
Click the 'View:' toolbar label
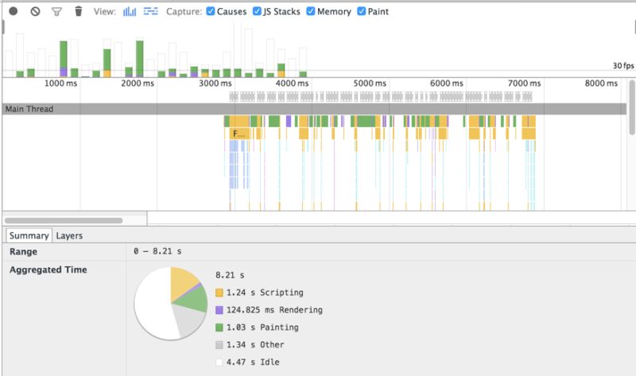pos(105,11)
